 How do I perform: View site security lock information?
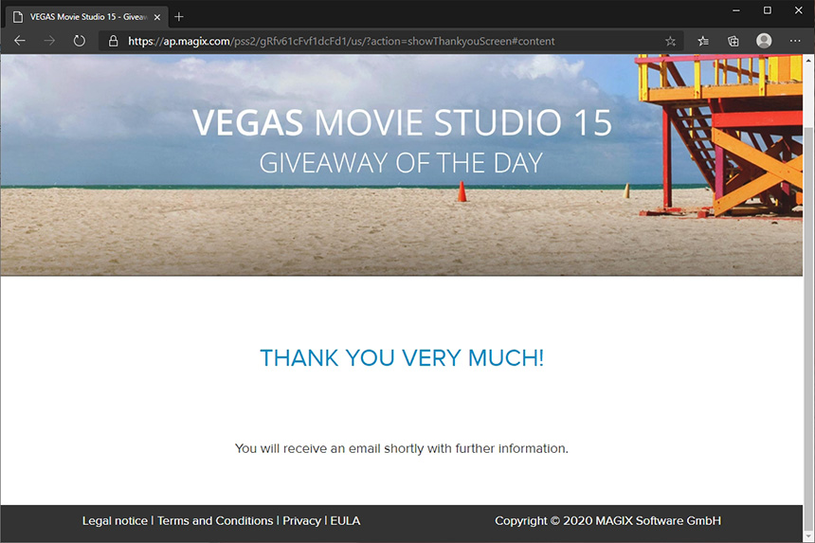point(113,41)
